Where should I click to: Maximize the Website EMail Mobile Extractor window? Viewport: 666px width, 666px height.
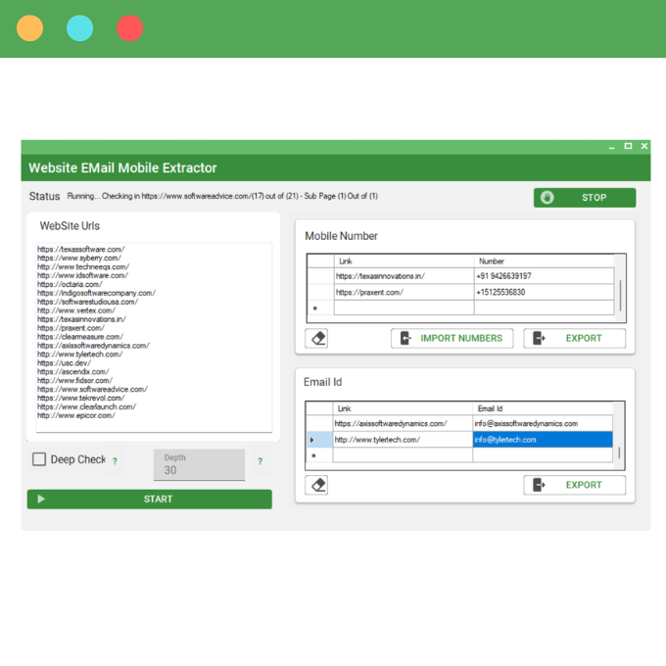click(x=628, y=146)
